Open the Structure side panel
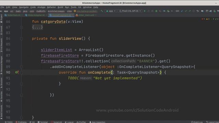 [x=1, y=83]
